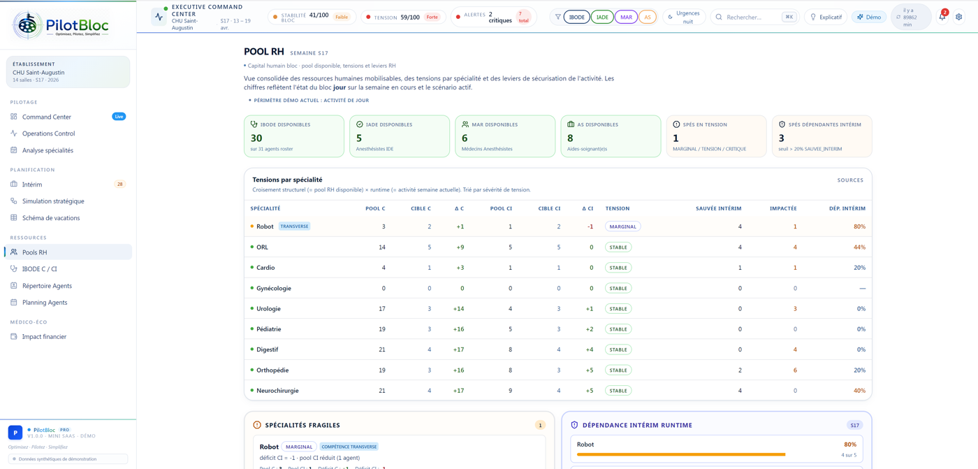Click the TRANSVERSE tag on Robot row
Viewport: 978px width, 469px height.
(x=295, y=226)
